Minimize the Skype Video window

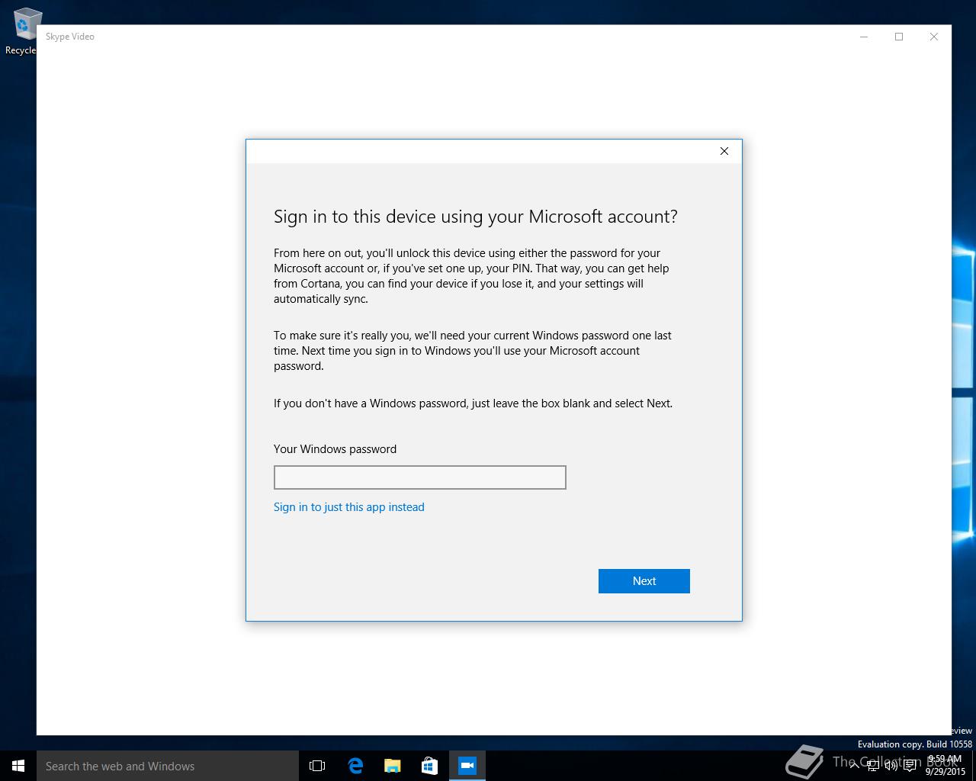(864, 37)
